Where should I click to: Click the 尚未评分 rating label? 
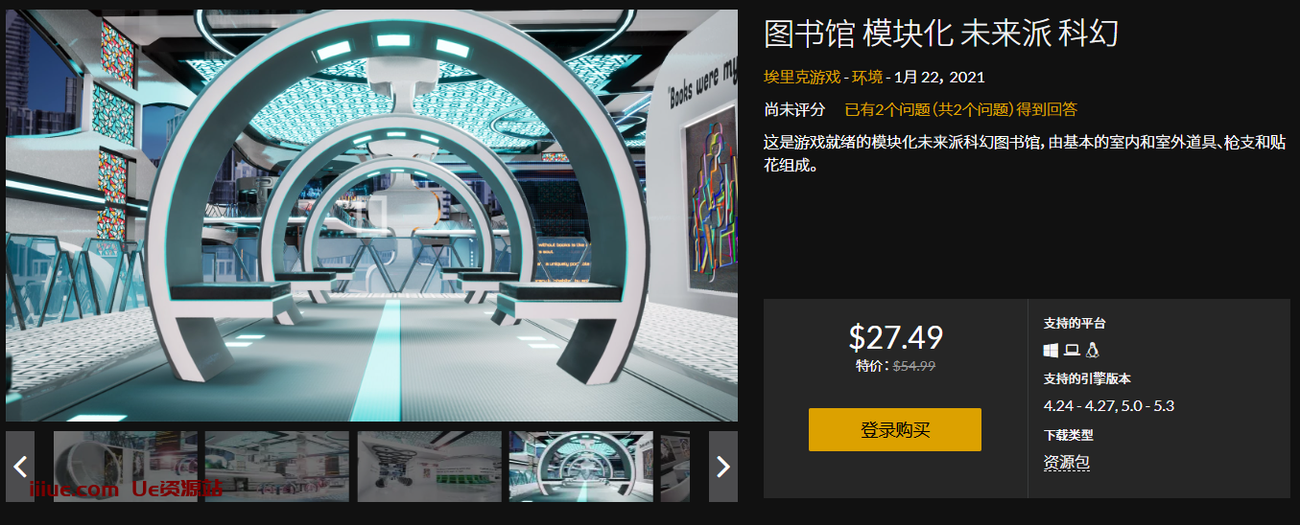pos(794,109)
